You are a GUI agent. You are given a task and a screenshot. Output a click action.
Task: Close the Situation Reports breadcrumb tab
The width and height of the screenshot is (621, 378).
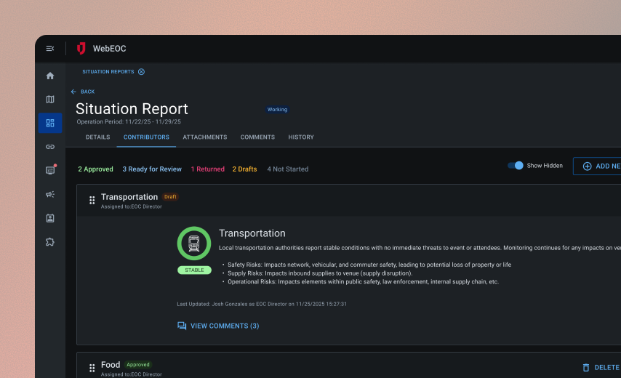tap(141, 72)
